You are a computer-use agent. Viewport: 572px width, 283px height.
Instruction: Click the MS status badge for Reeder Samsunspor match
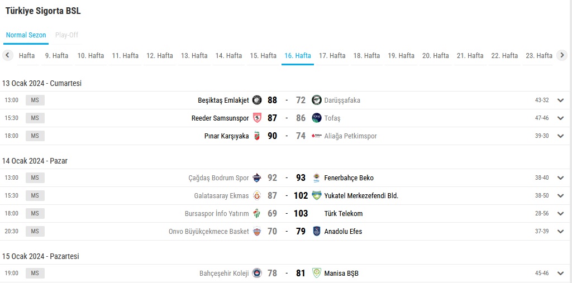click(35, 118)
